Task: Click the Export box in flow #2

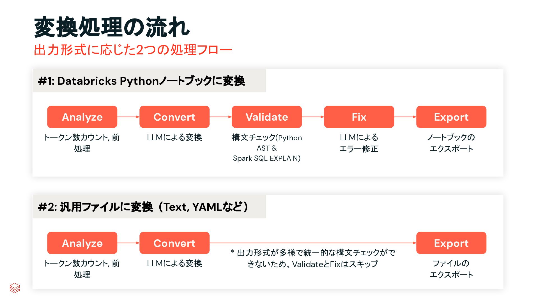Action: tap(451, 243)
